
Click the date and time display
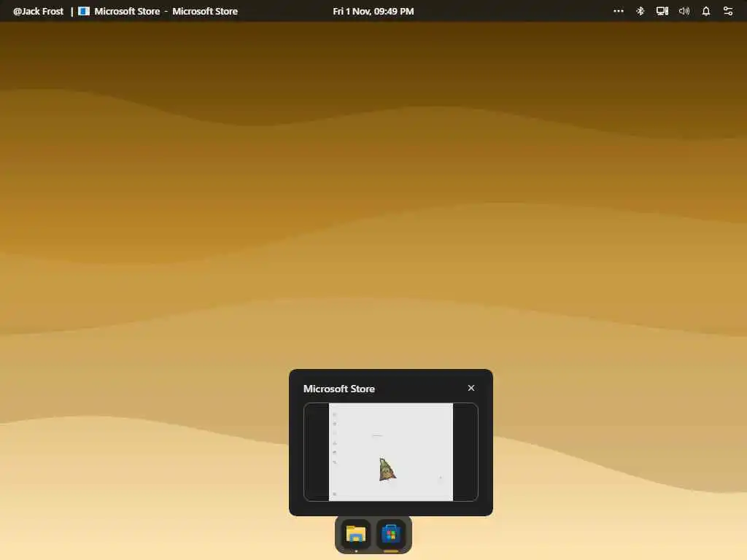pos(373,11)
